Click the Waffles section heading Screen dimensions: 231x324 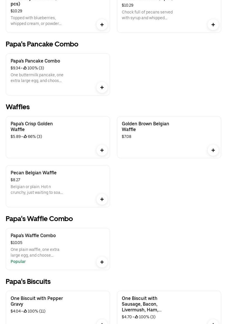(x=18, y=107)
